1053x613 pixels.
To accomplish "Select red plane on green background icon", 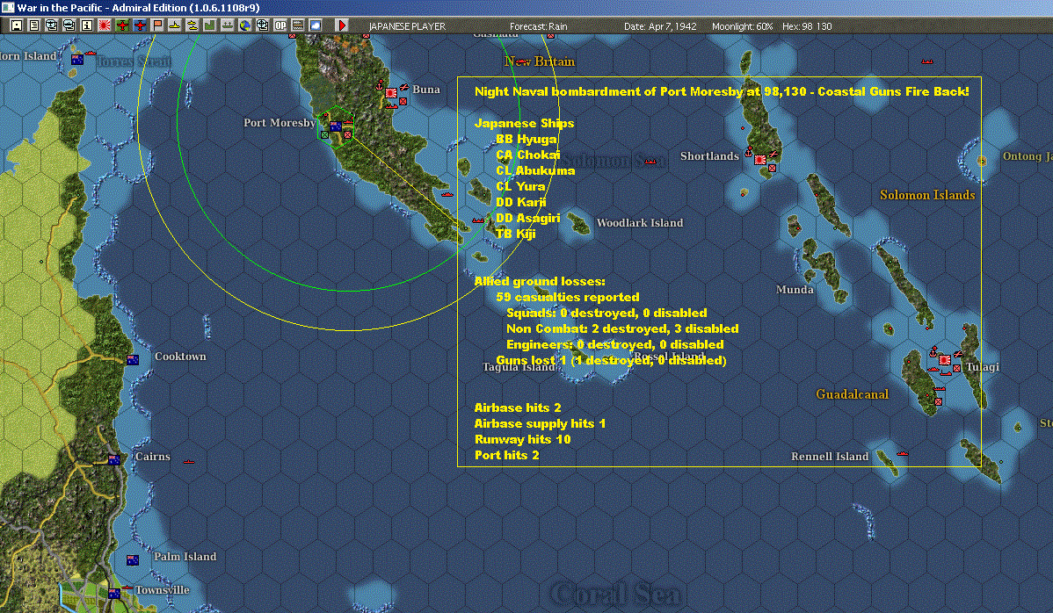I will click(122, 25).
